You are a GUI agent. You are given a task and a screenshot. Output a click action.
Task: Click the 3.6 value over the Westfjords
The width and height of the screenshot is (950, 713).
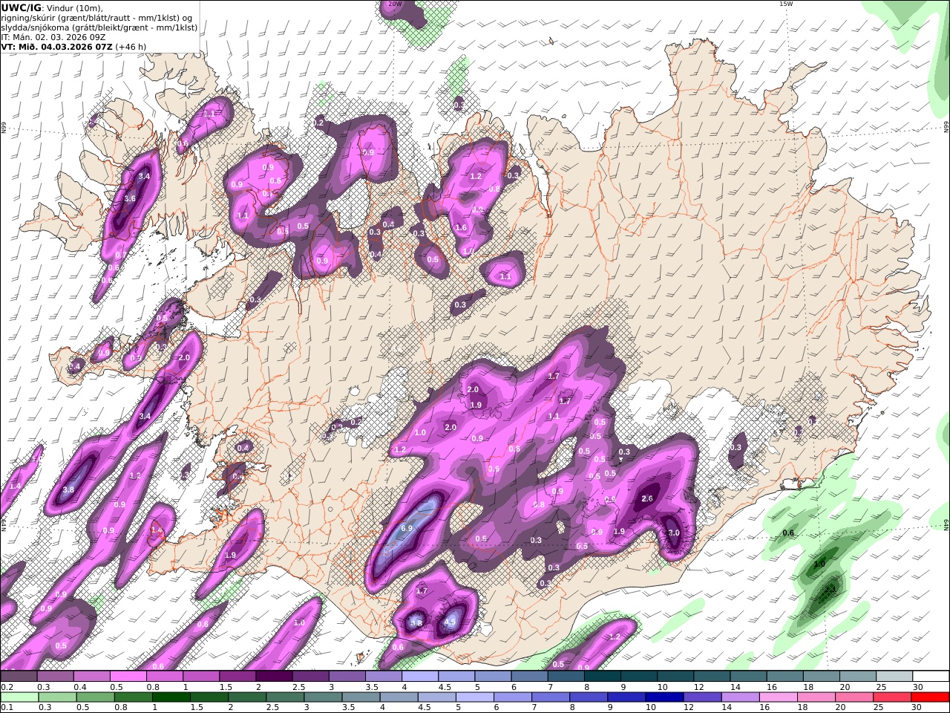[130, 199]
